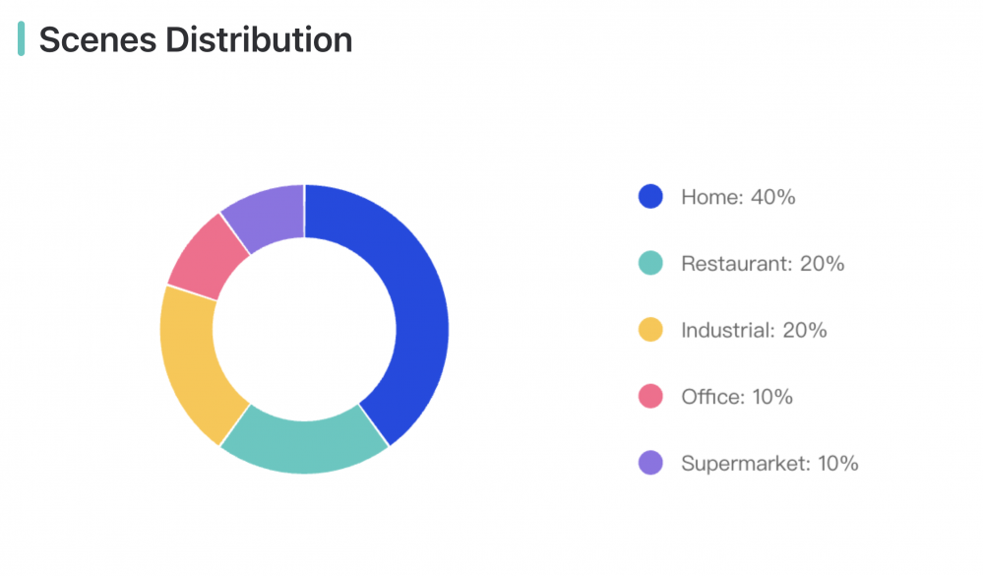This screenshot has height=576, width=983.
Task: Click the Scenes Distribution title
Action: click(x=196, y=39)
